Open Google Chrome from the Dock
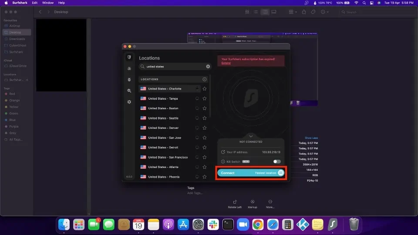Screen dimensions: 418x235 coord(258,225)
